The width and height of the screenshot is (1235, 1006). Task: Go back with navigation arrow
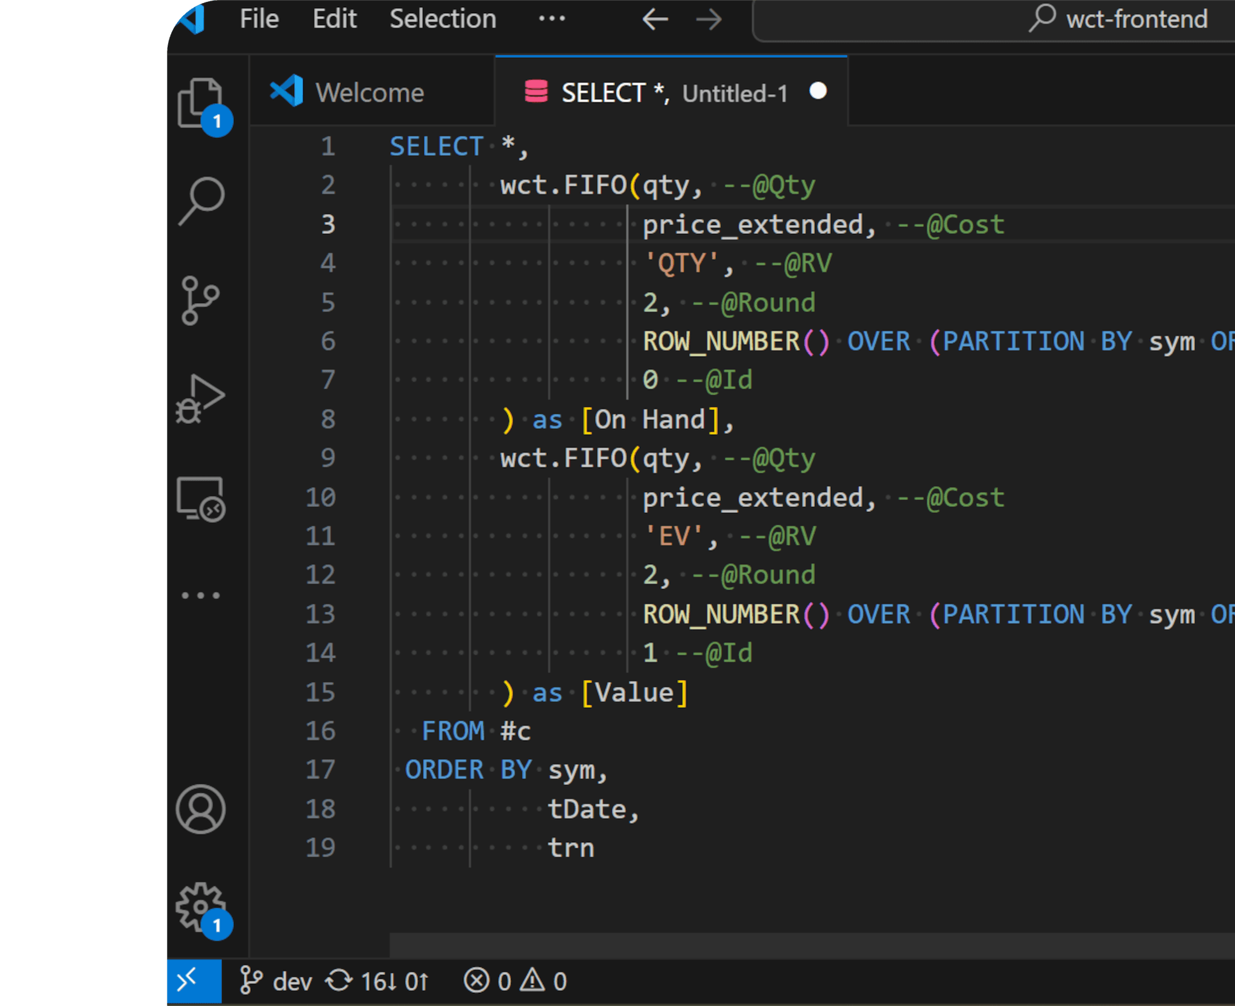[655, 19]
